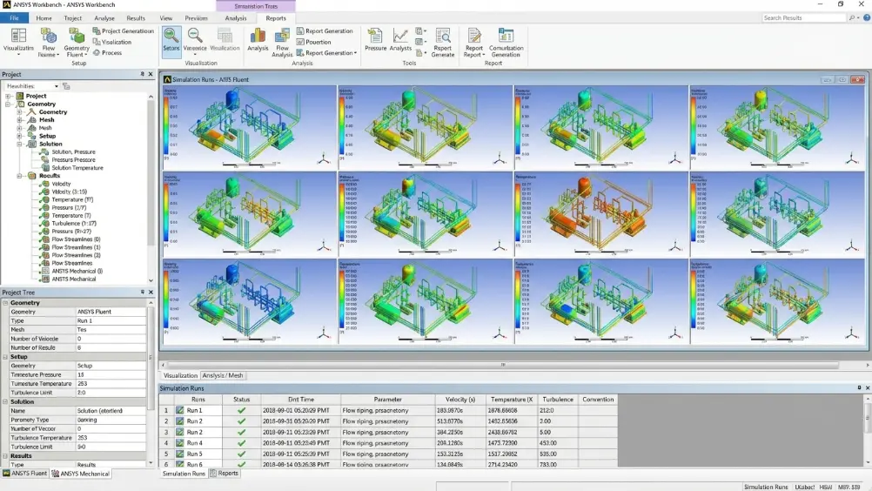Click the help icon near search

coord(867,17)
